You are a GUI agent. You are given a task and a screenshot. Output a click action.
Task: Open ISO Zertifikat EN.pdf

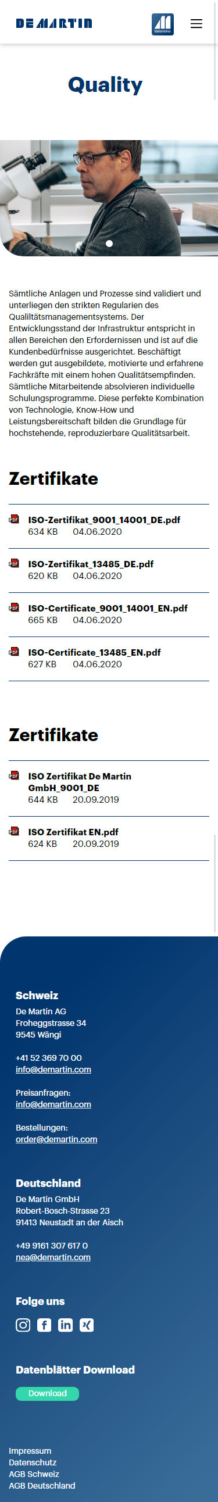pos(73,832)
